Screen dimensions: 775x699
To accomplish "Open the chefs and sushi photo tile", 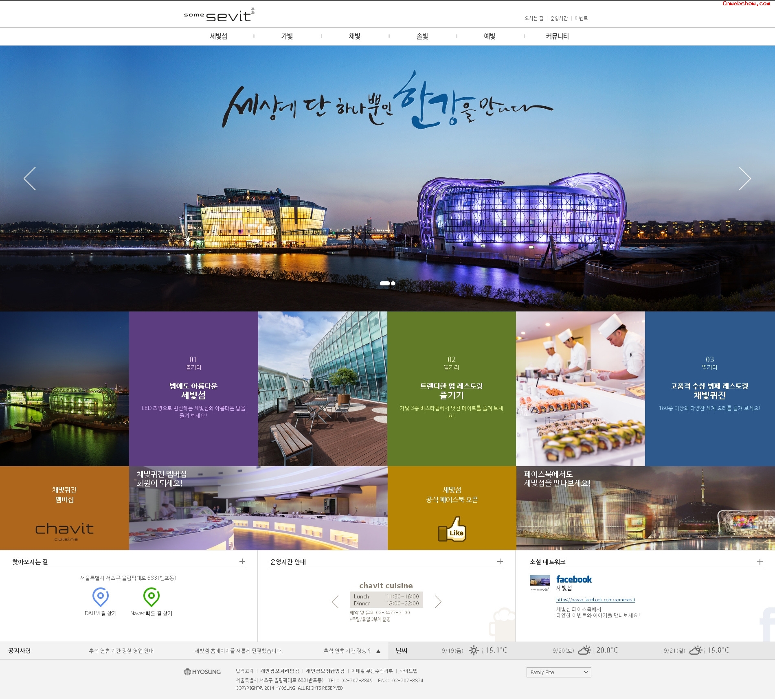I will click(580, 389).
